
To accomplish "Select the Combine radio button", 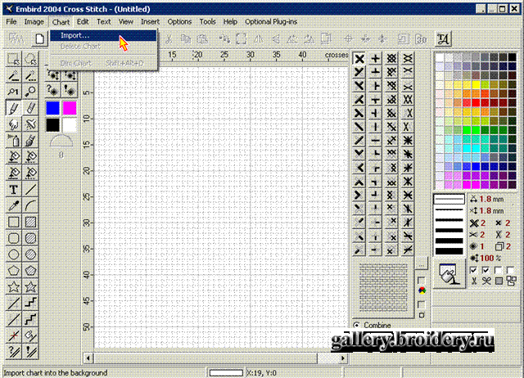I will [x=357, y=325].
